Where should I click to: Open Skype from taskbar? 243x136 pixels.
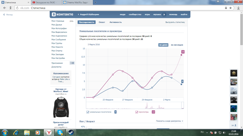pos(60,132)
